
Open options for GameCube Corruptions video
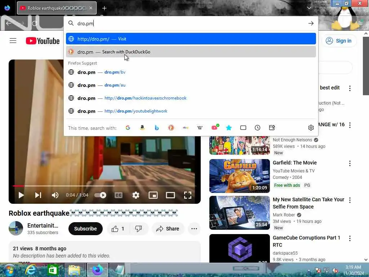click(350, 238)
